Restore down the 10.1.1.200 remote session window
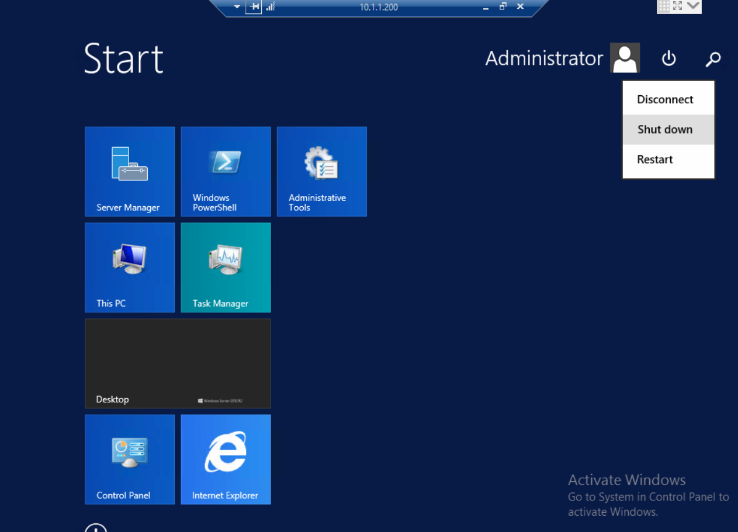The width and height of the screenshot is (738, 532). [503, 6]
